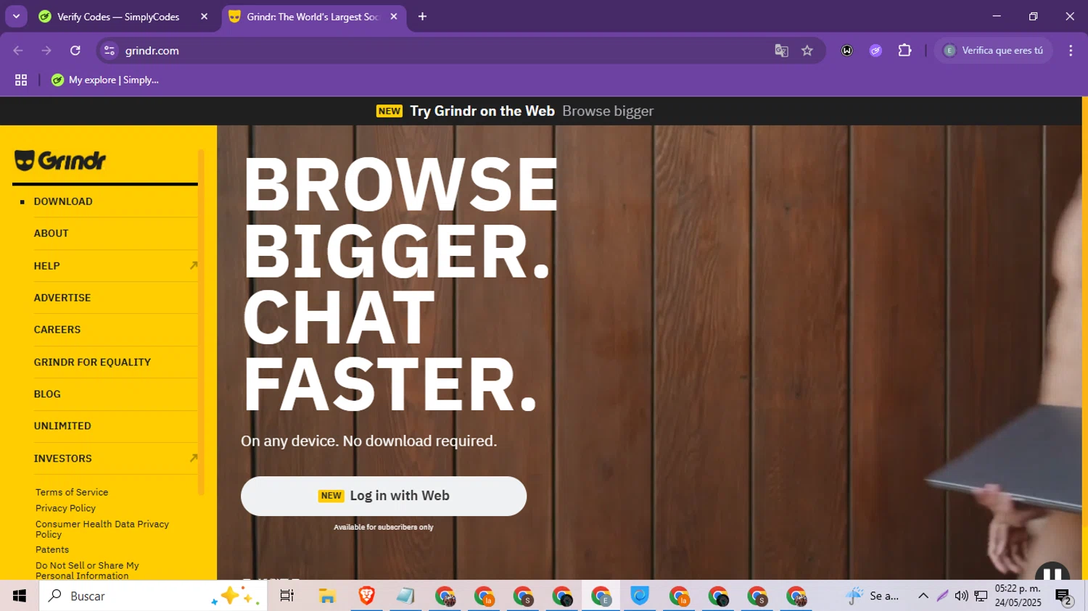Screen dimensions: 1088x611
Task: Reload the current page
Action: coord(75,51)
